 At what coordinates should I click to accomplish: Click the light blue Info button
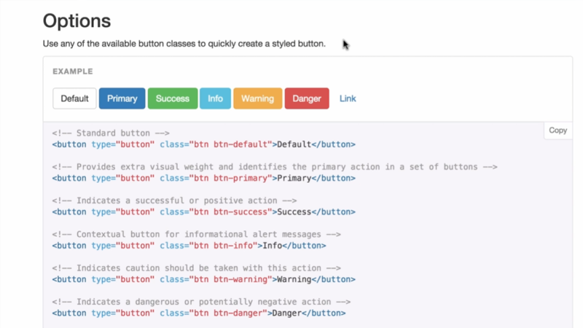[215, 98]
